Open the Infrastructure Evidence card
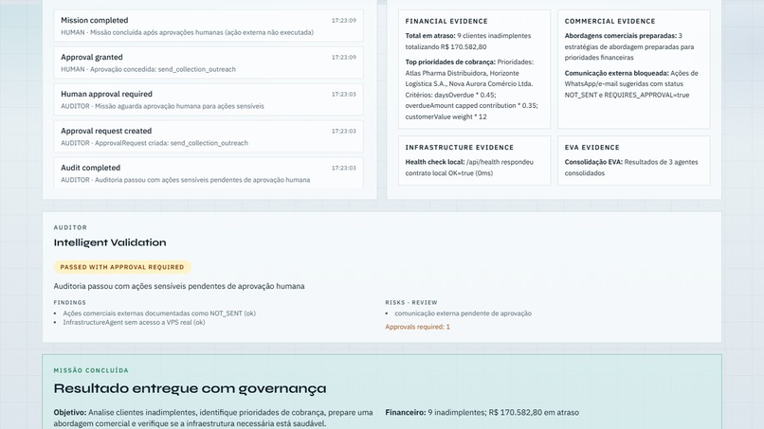764x429 pixels. (x=474, y=161)
